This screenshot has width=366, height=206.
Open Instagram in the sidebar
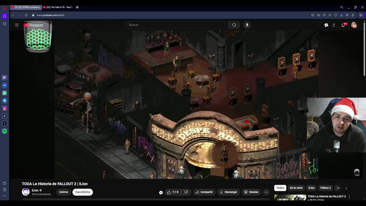tap(5, 108)
